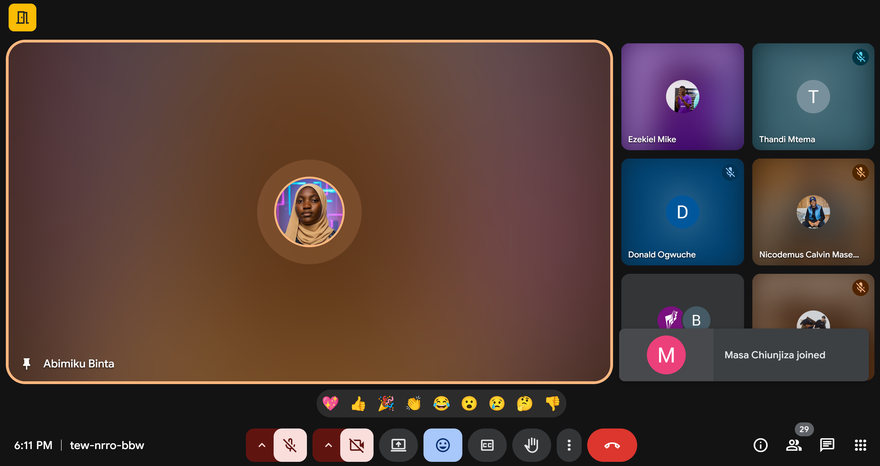
Task: Unmute your microphone
Action: pyautogui.click(x=290, y=445)
